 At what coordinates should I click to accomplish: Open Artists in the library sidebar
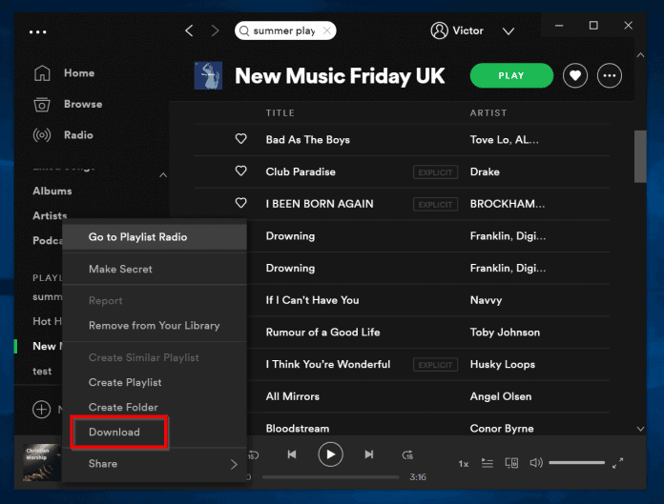click(x=50, y=215)
